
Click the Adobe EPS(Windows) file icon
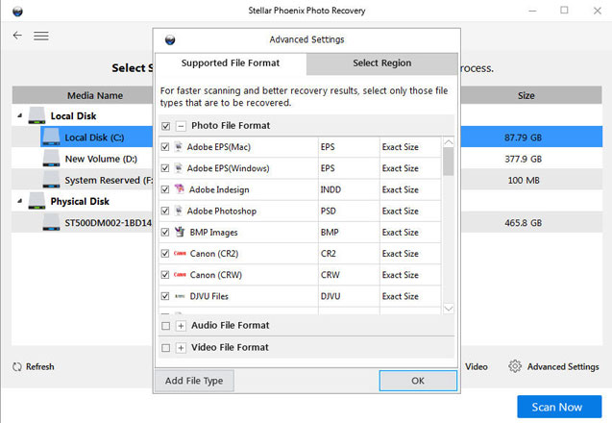179,168
